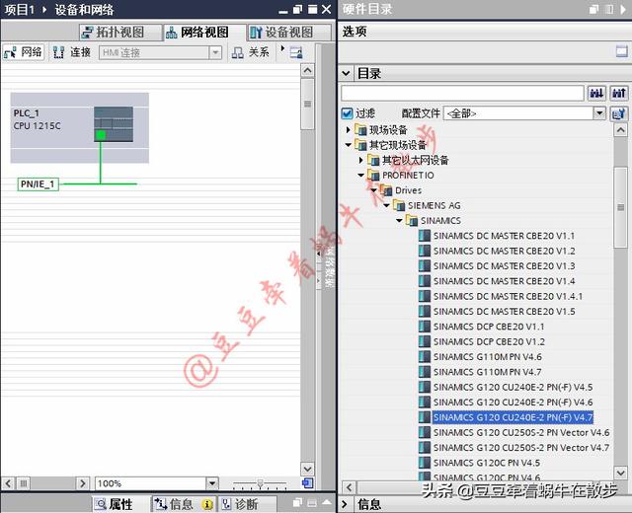
Task: Select SINAMICS G110M PN V4.7
Action: click(487, 372)
